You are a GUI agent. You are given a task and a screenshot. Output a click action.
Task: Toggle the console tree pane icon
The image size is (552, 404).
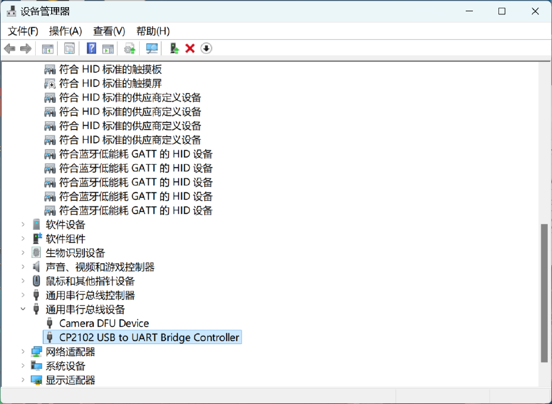click(x=47, y=48)
